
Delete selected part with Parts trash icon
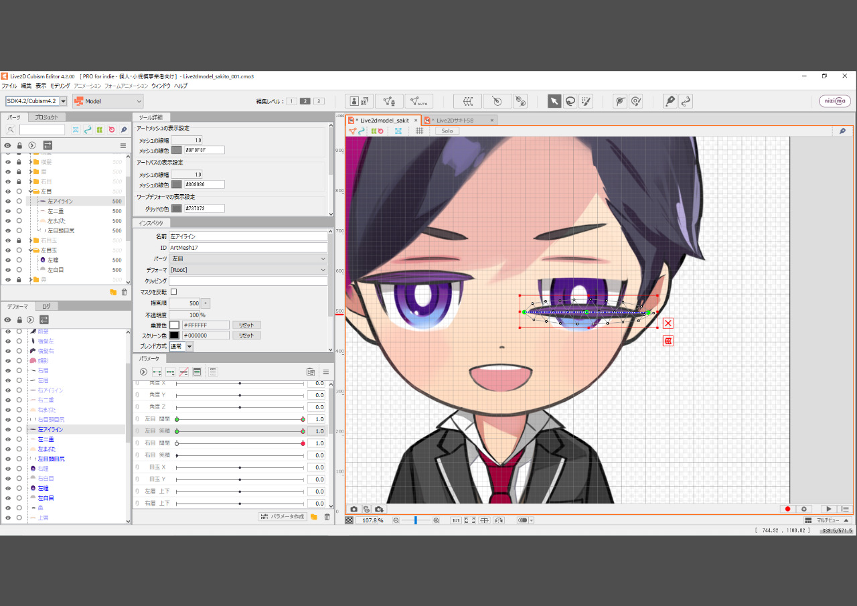124,292
